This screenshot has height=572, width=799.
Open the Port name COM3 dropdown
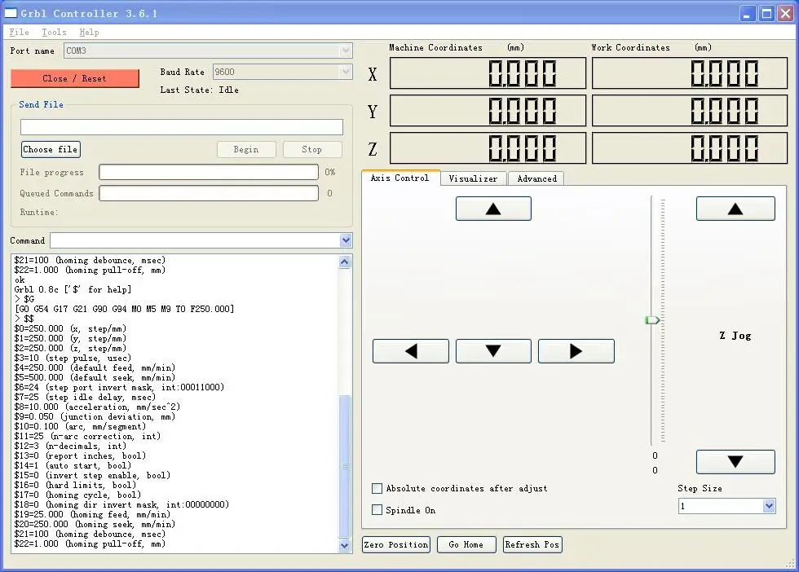(x=346, y=51)
